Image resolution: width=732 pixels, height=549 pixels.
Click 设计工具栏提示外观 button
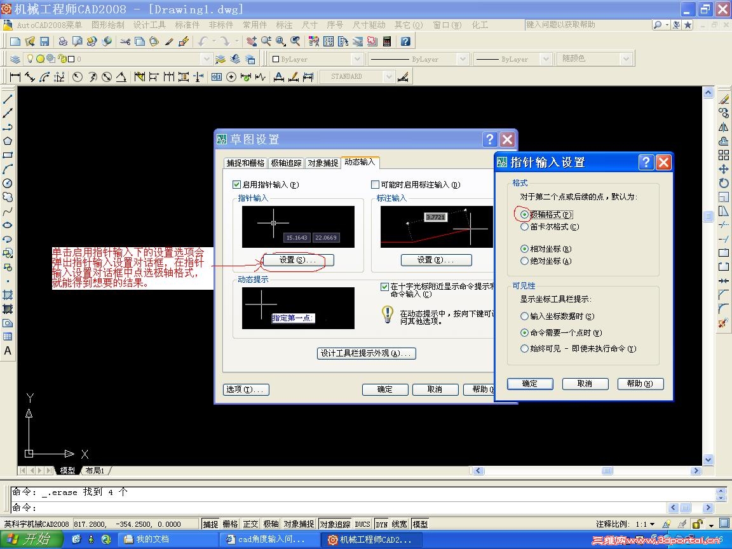click(366, 353)
